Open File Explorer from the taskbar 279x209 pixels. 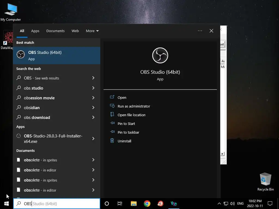pyautogui.click(x=134, y=204)
